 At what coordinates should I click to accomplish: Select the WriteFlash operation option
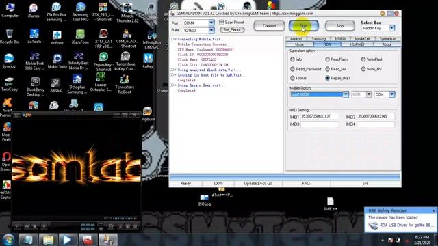point(372,59)
